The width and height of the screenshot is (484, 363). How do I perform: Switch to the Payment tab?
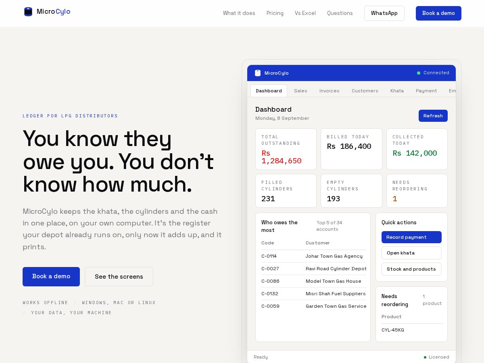(x=426, y=91)
